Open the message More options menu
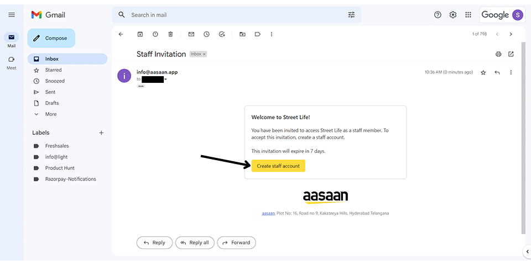The image size is (531, 265). 511,72
